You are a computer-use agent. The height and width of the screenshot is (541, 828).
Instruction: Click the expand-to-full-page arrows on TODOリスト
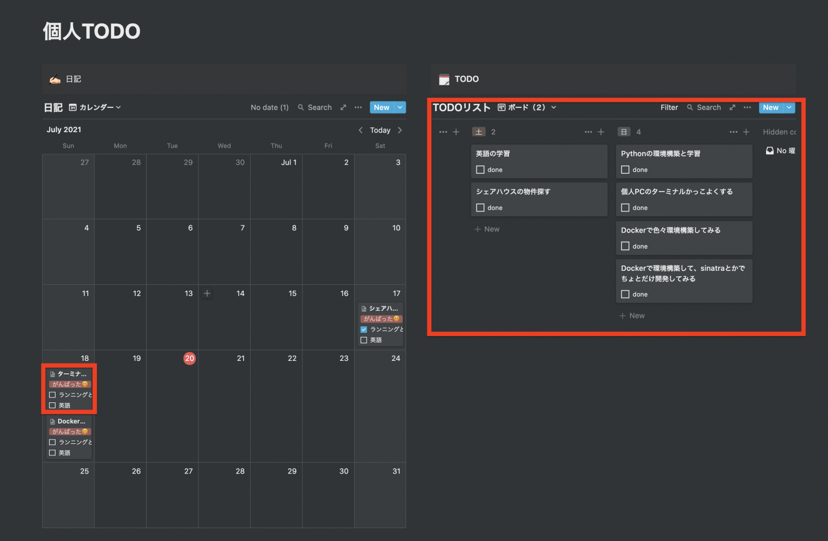point(732,107)
